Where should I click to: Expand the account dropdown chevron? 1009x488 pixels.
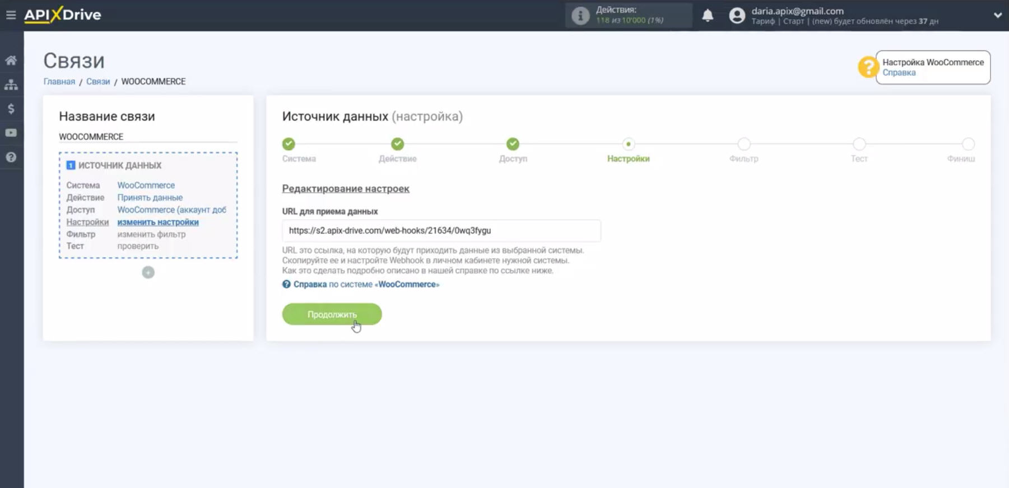pyautogui.click(x=997, y=15)
